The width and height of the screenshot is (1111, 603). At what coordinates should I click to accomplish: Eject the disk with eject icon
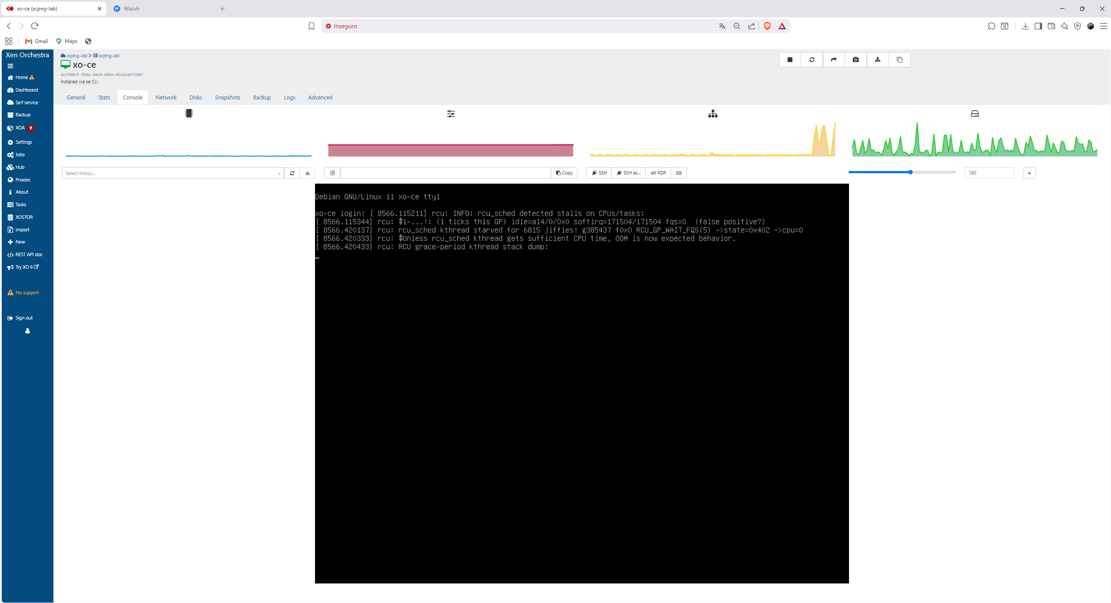click(308, 173)
